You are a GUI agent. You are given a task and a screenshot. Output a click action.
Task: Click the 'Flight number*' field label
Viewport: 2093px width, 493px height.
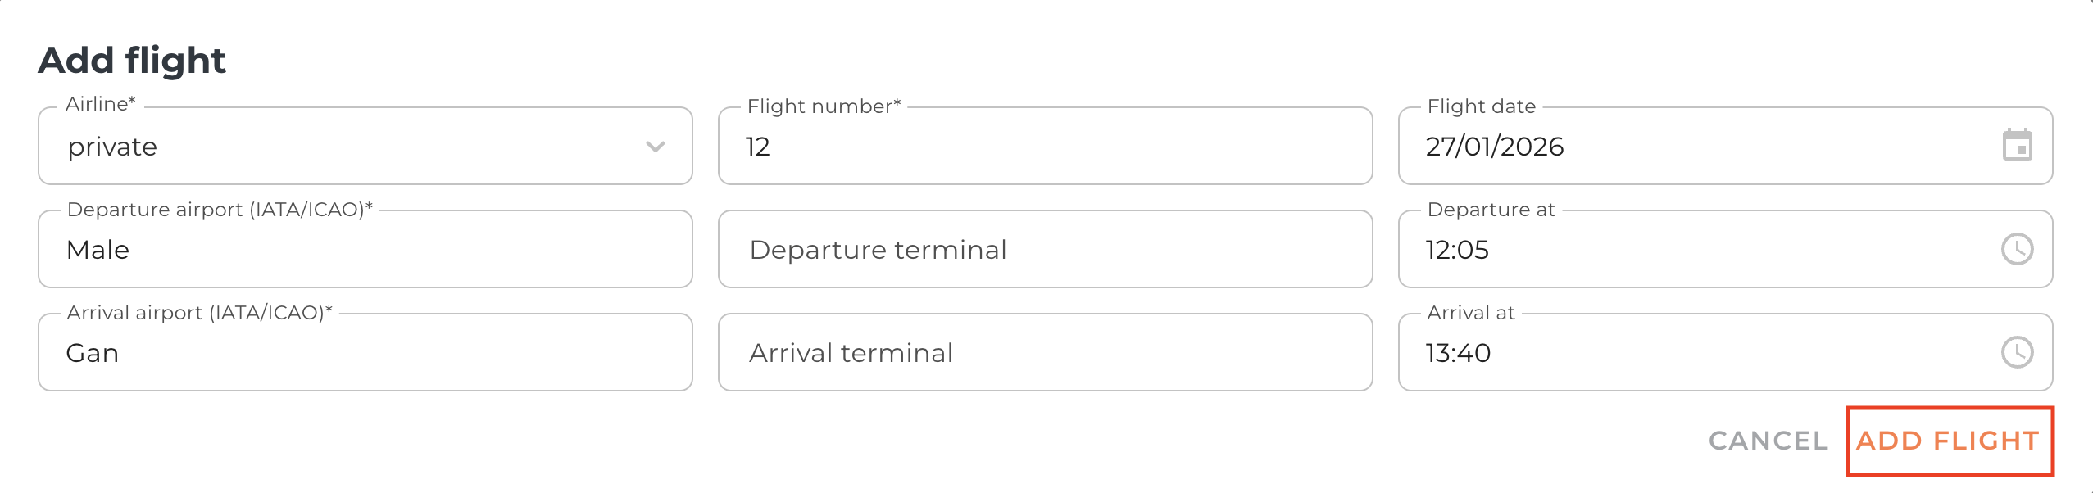(x=824, y=106)
